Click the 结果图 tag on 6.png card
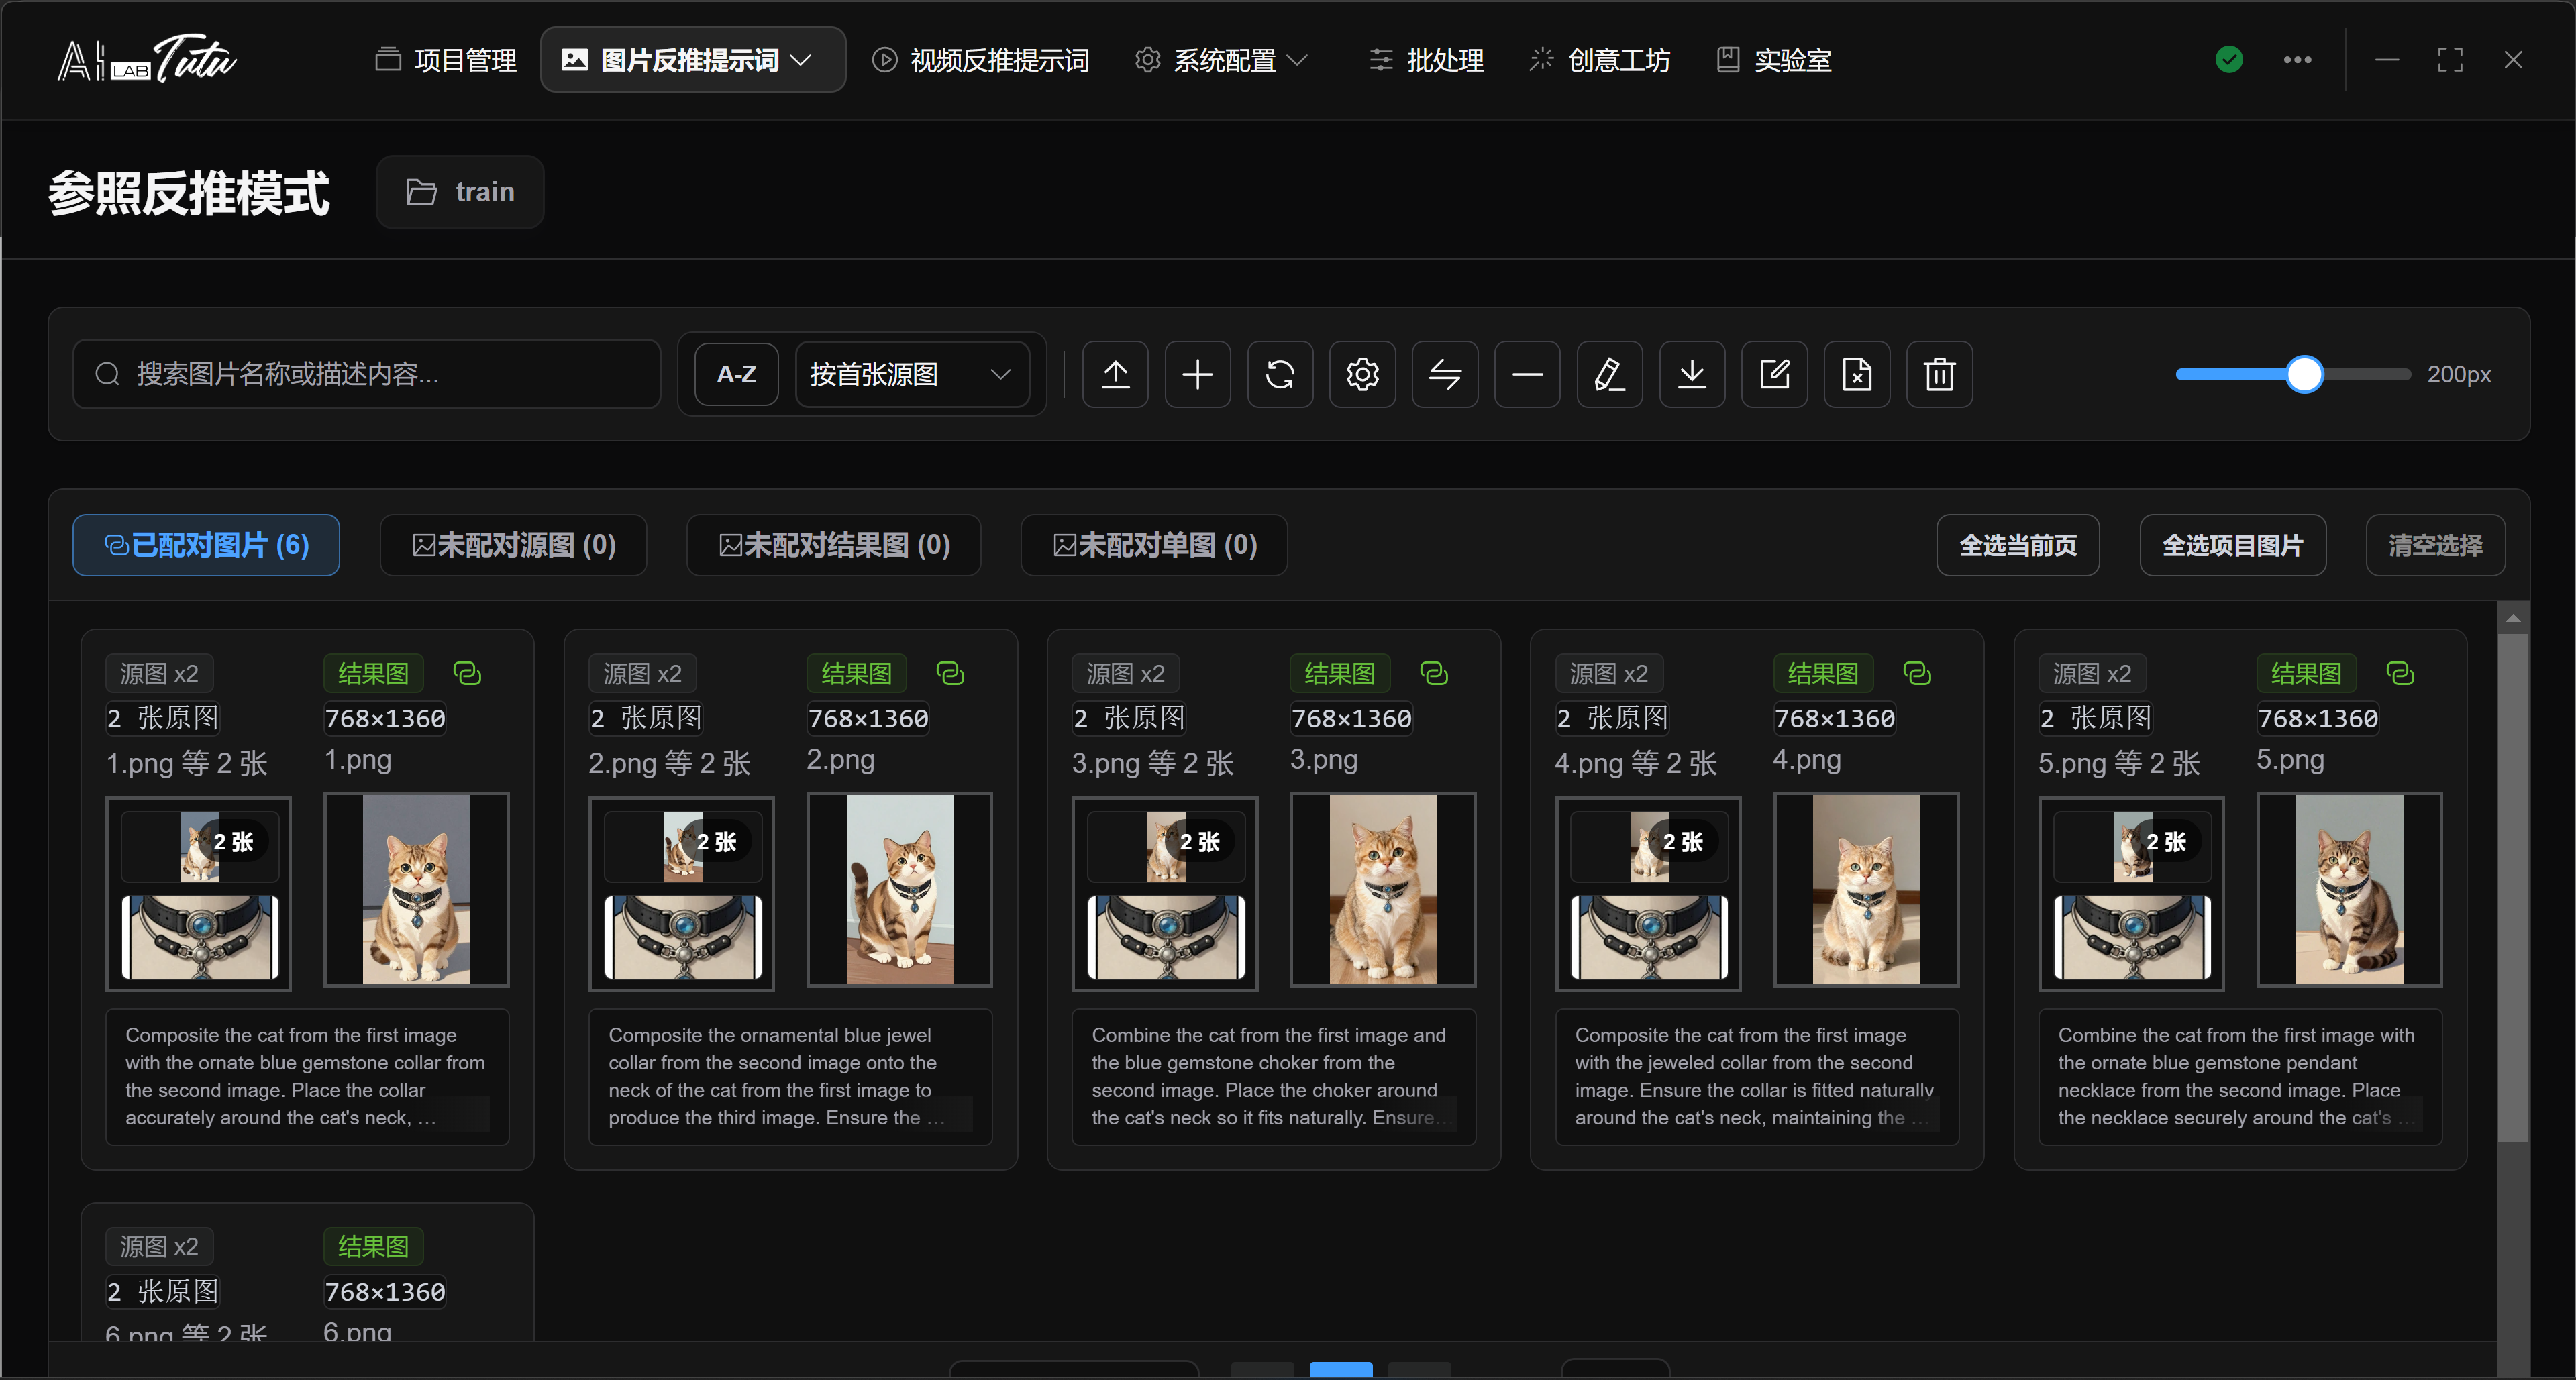Viewport: 2576px width, 1380px height. (373, 1247)
